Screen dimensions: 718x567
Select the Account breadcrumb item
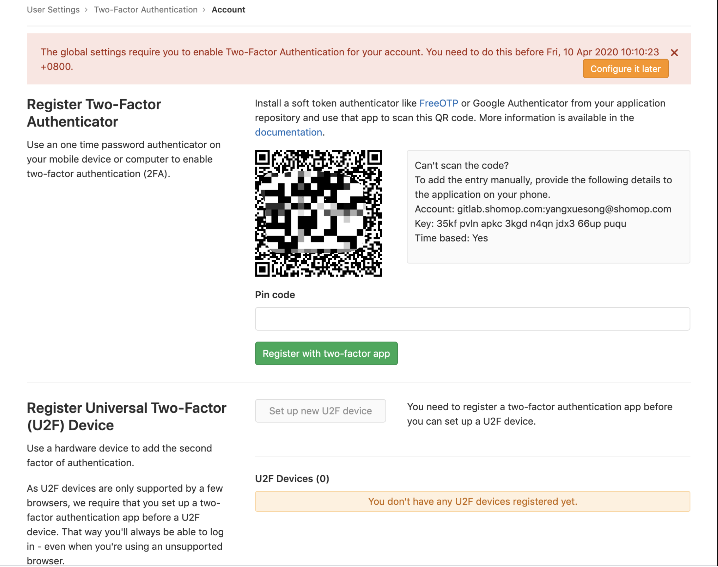[x=229, y=10]
